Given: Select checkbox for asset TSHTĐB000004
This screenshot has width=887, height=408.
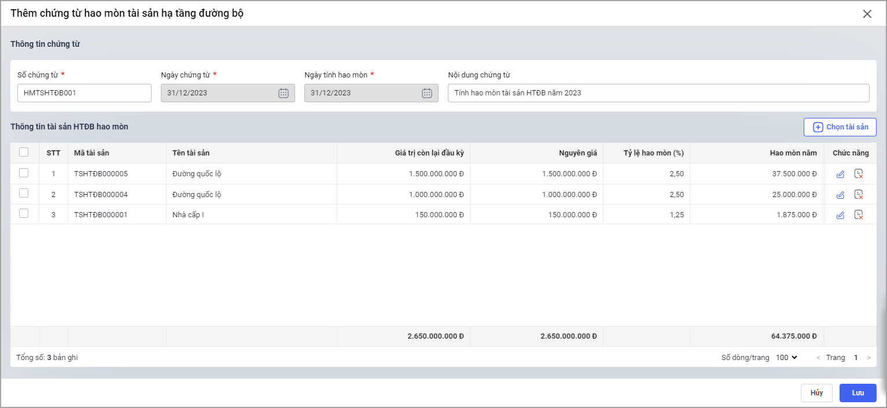Looking at the screenshot, I should (24, 194).
